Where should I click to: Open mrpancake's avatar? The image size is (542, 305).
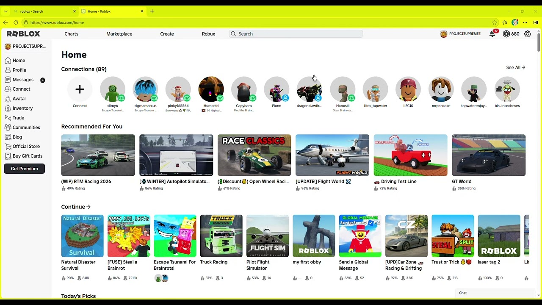pyautogui.click(x=441, y=89)
